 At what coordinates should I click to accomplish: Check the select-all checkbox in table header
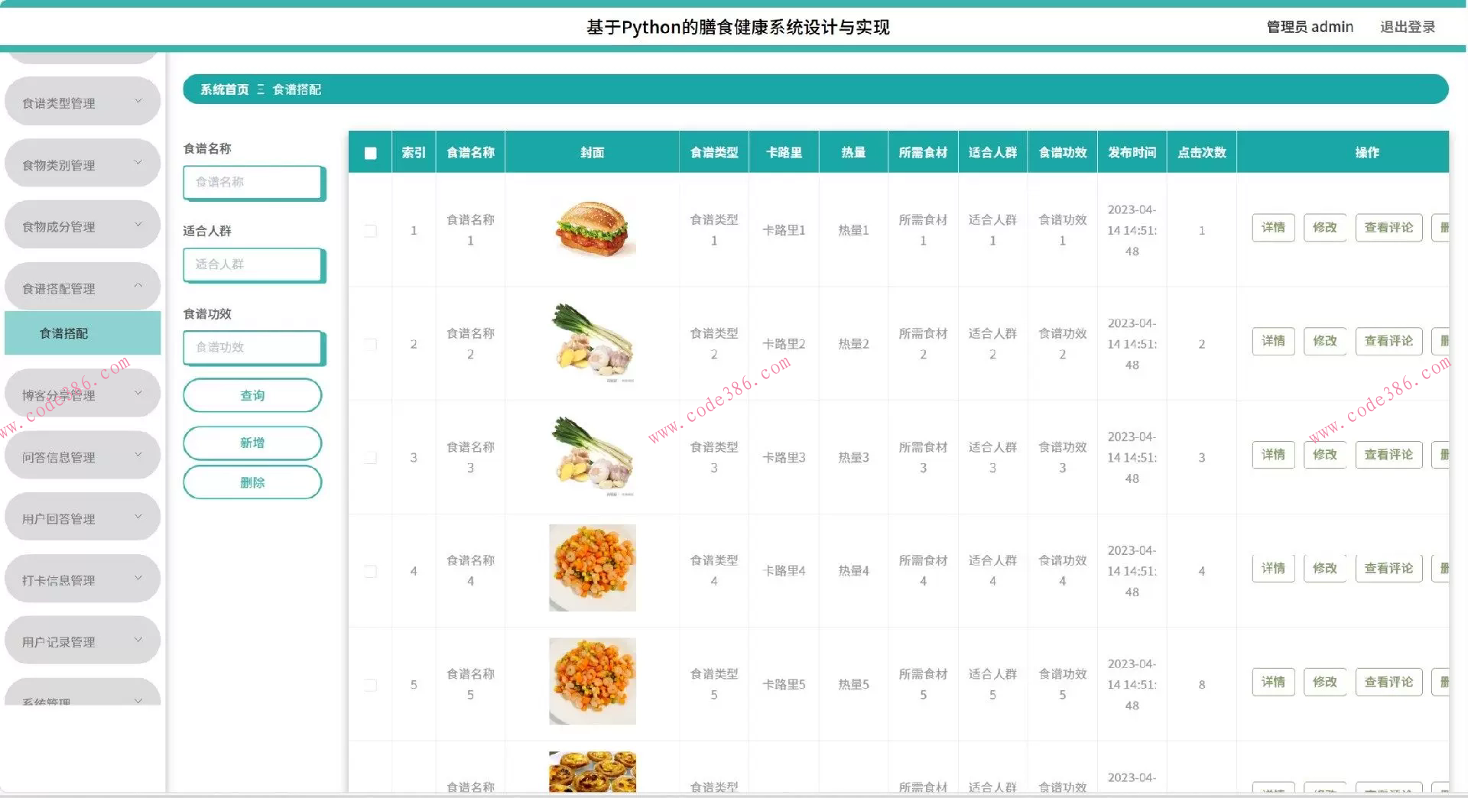tap(371, 153)
